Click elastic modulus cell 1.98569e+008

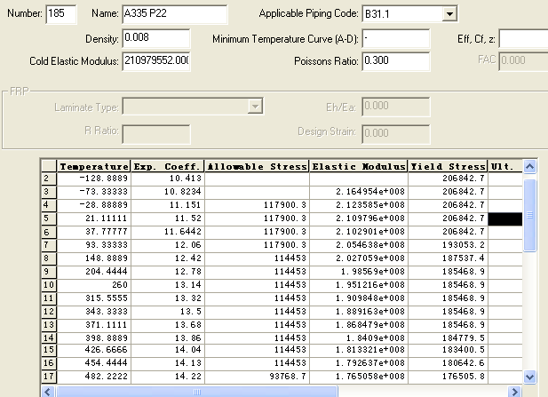359,272
